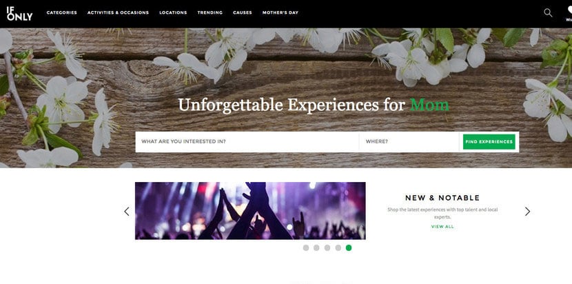Open the Trending menu item

coord(210,13)
